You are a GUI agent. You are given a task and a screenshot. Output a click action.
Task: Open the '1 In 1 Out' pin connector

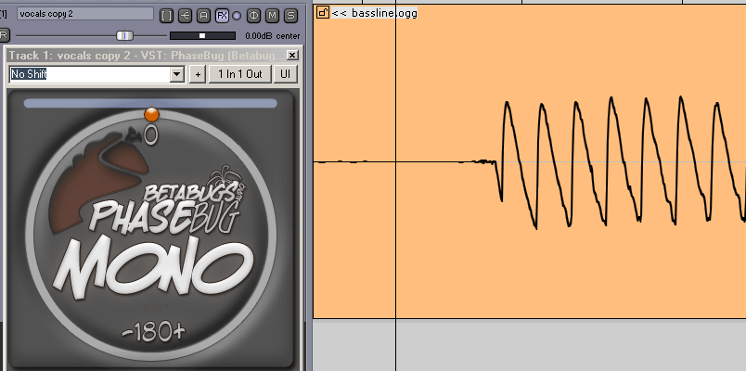point(240,74)
